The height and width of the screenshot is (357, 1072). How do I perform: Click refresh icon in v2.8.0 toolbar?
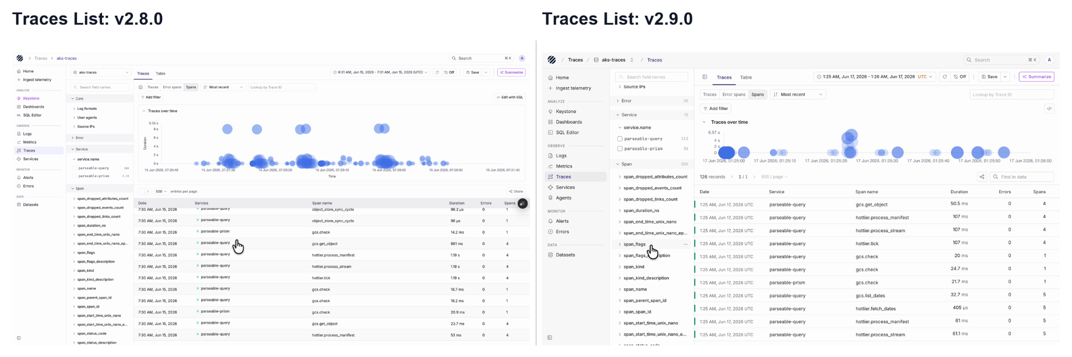(437, 72)
